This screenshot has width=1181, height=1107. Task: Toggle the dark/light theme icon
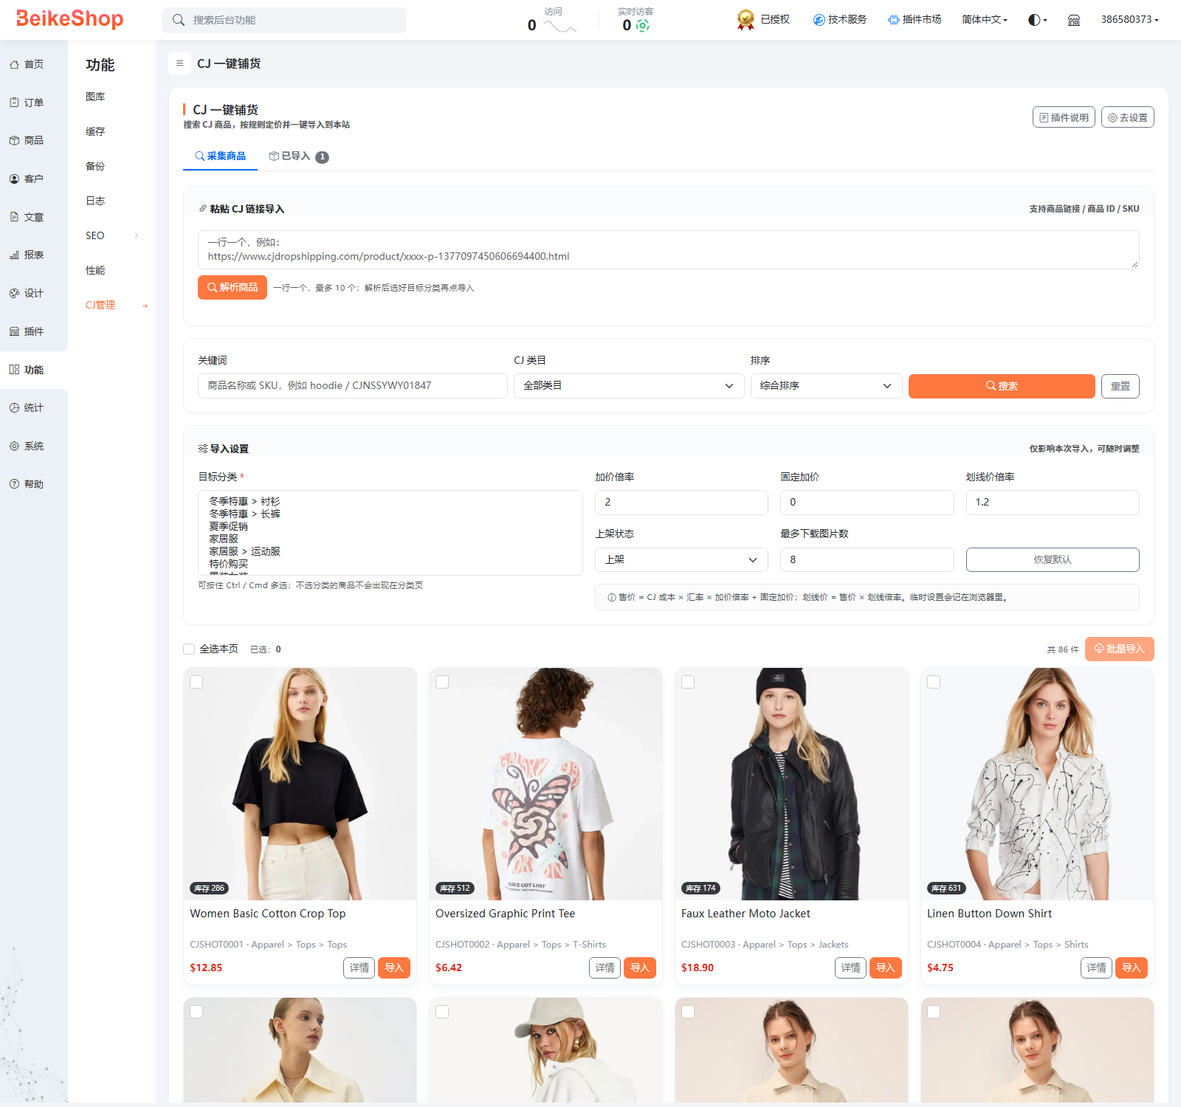point(1037,20)
